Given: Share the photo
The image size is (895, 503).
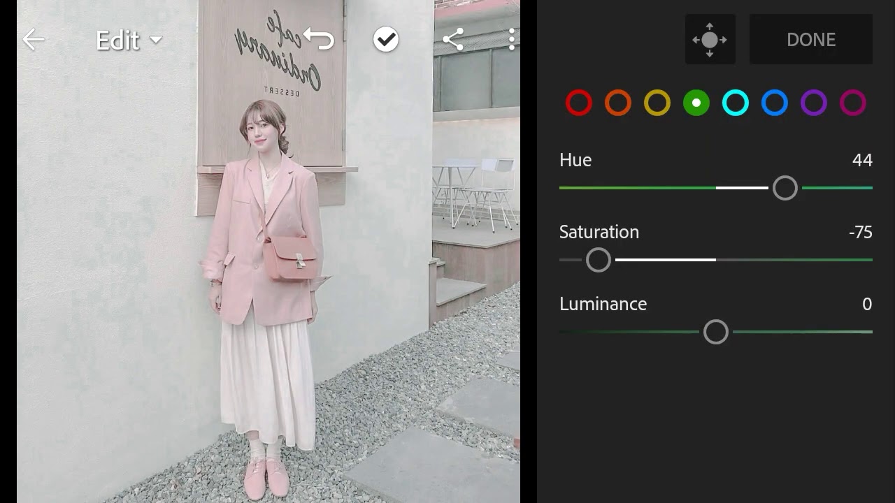Looking at the screenshot, I should [453, 40].
